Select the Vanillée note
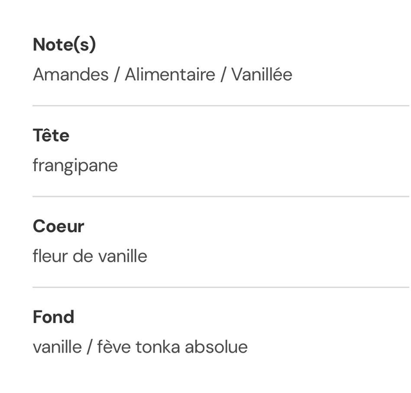The height and width of the screenshot is (393, 411). [x=261, y=75]
